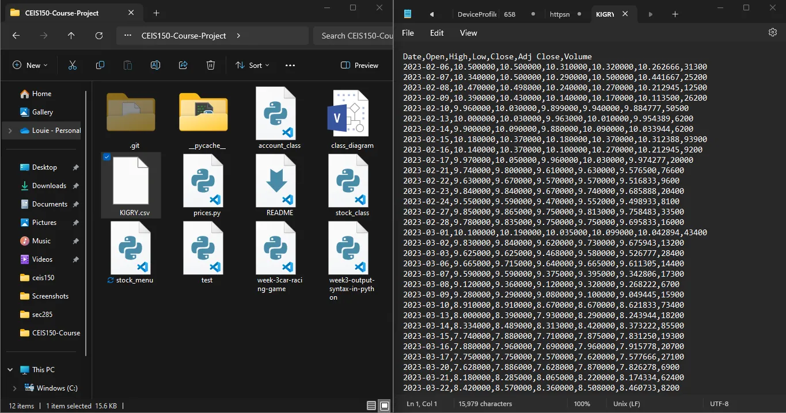The width and height of the screenshot is (786, 413).
Task: Toggle the Preview pane
Action: pos(359,66)
